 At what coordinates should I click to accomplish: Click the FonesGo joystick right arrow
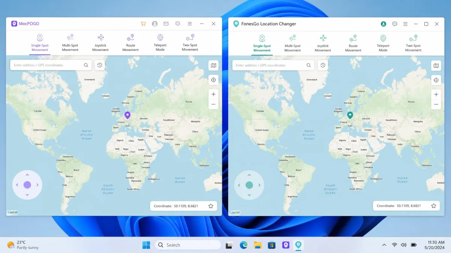[x=260, y=185]
